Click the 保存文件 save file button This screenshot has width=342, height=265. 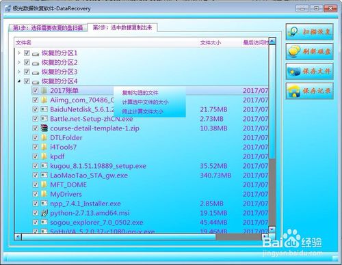309,71
